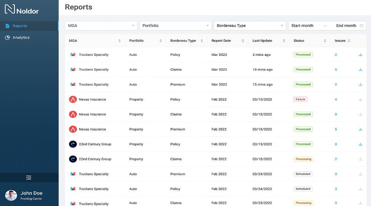Screen dimensions: 371x206
Task: Click the End month date field
Action: (346, 26)
